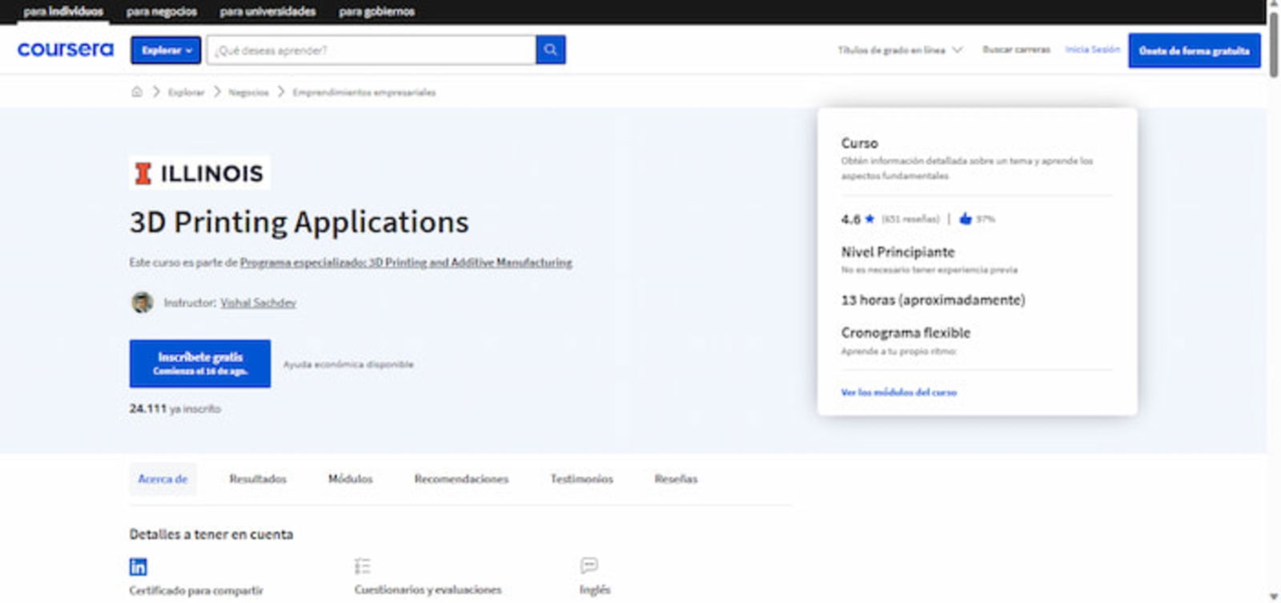Screen dimensions: 1281x603
Task: Click the rating star next to 4.6
Action: tap(870, 219)
